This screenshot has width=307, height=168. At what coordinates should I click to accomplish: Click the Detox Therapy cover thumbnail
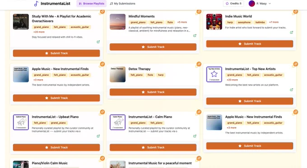(x=117, y=74)
